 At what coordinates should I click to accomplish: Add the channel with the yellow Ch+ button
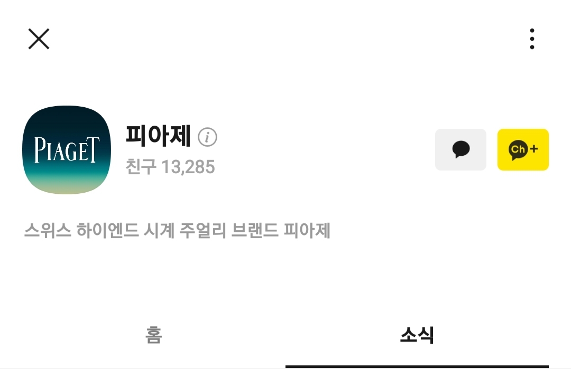coord(523,149)
